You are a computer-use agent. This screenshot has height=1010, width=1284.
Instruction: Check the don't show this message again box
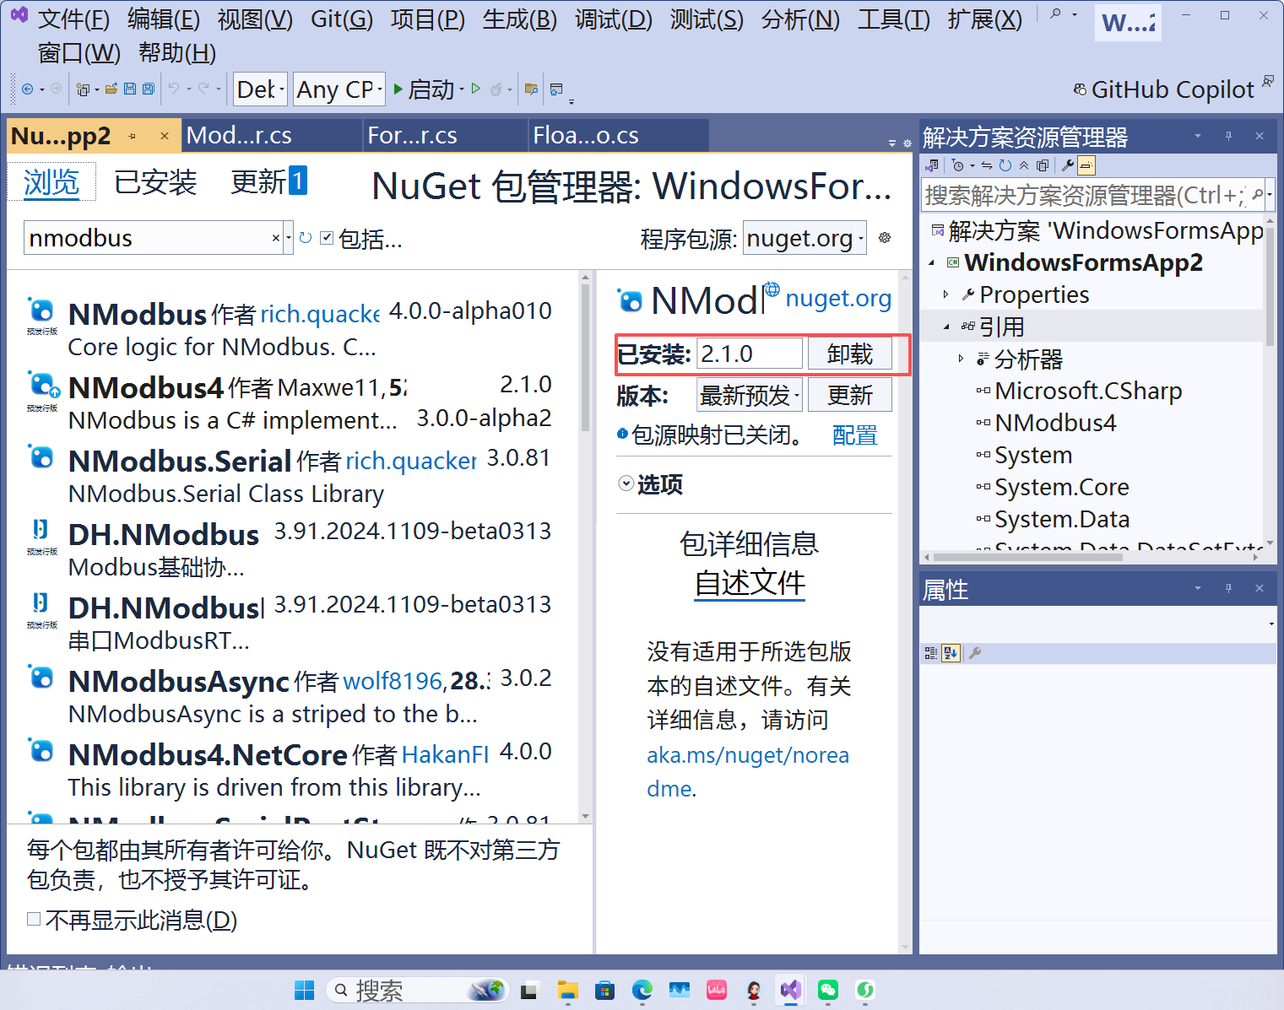(34, 919)
